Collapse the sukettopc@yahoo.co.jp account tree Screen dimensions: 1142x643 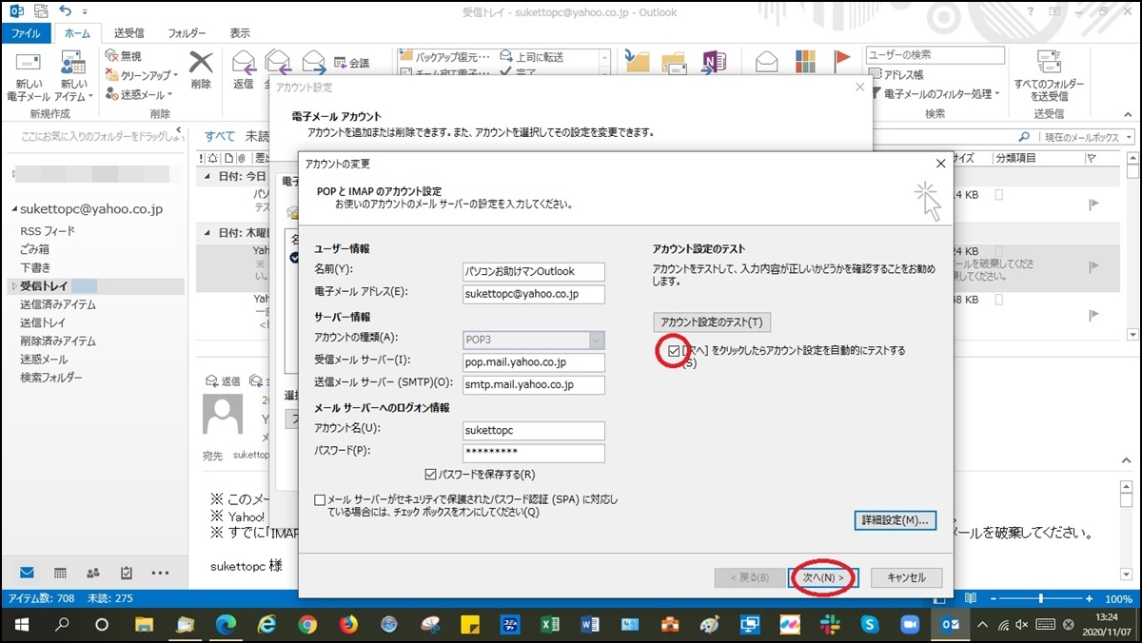[x=14, y=209]
